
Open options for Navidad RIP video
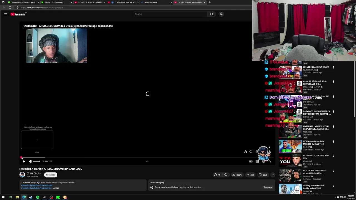tap(333, 97)
